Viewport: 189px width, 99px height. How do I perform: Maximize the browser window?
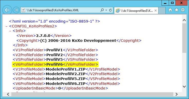click(x=172, y=3)
